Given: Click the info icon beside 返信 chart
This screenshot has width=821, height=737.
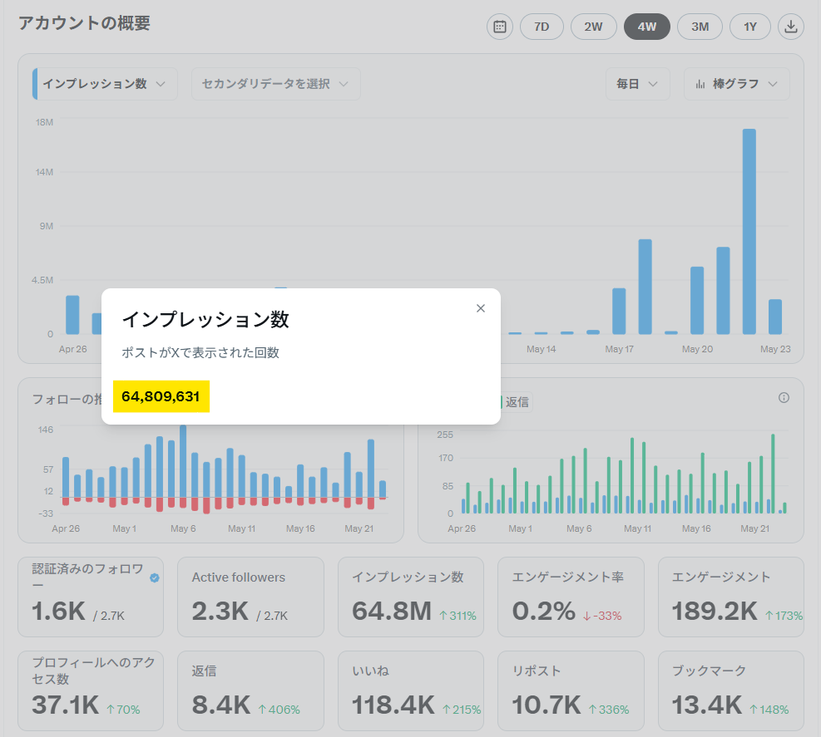Looking at the screenshot, I should 784,398.
